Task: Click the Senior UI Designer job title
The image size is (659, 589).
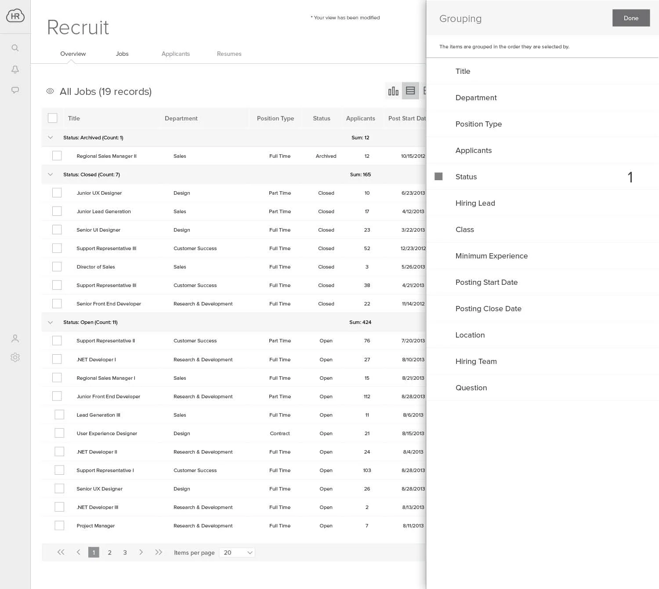Action: point(98,230)
